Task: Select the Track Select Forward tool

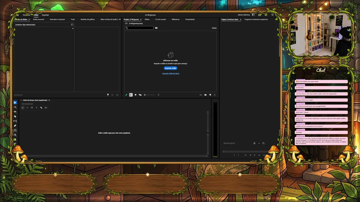Action: pyautogui.click(x=15, y=107)
